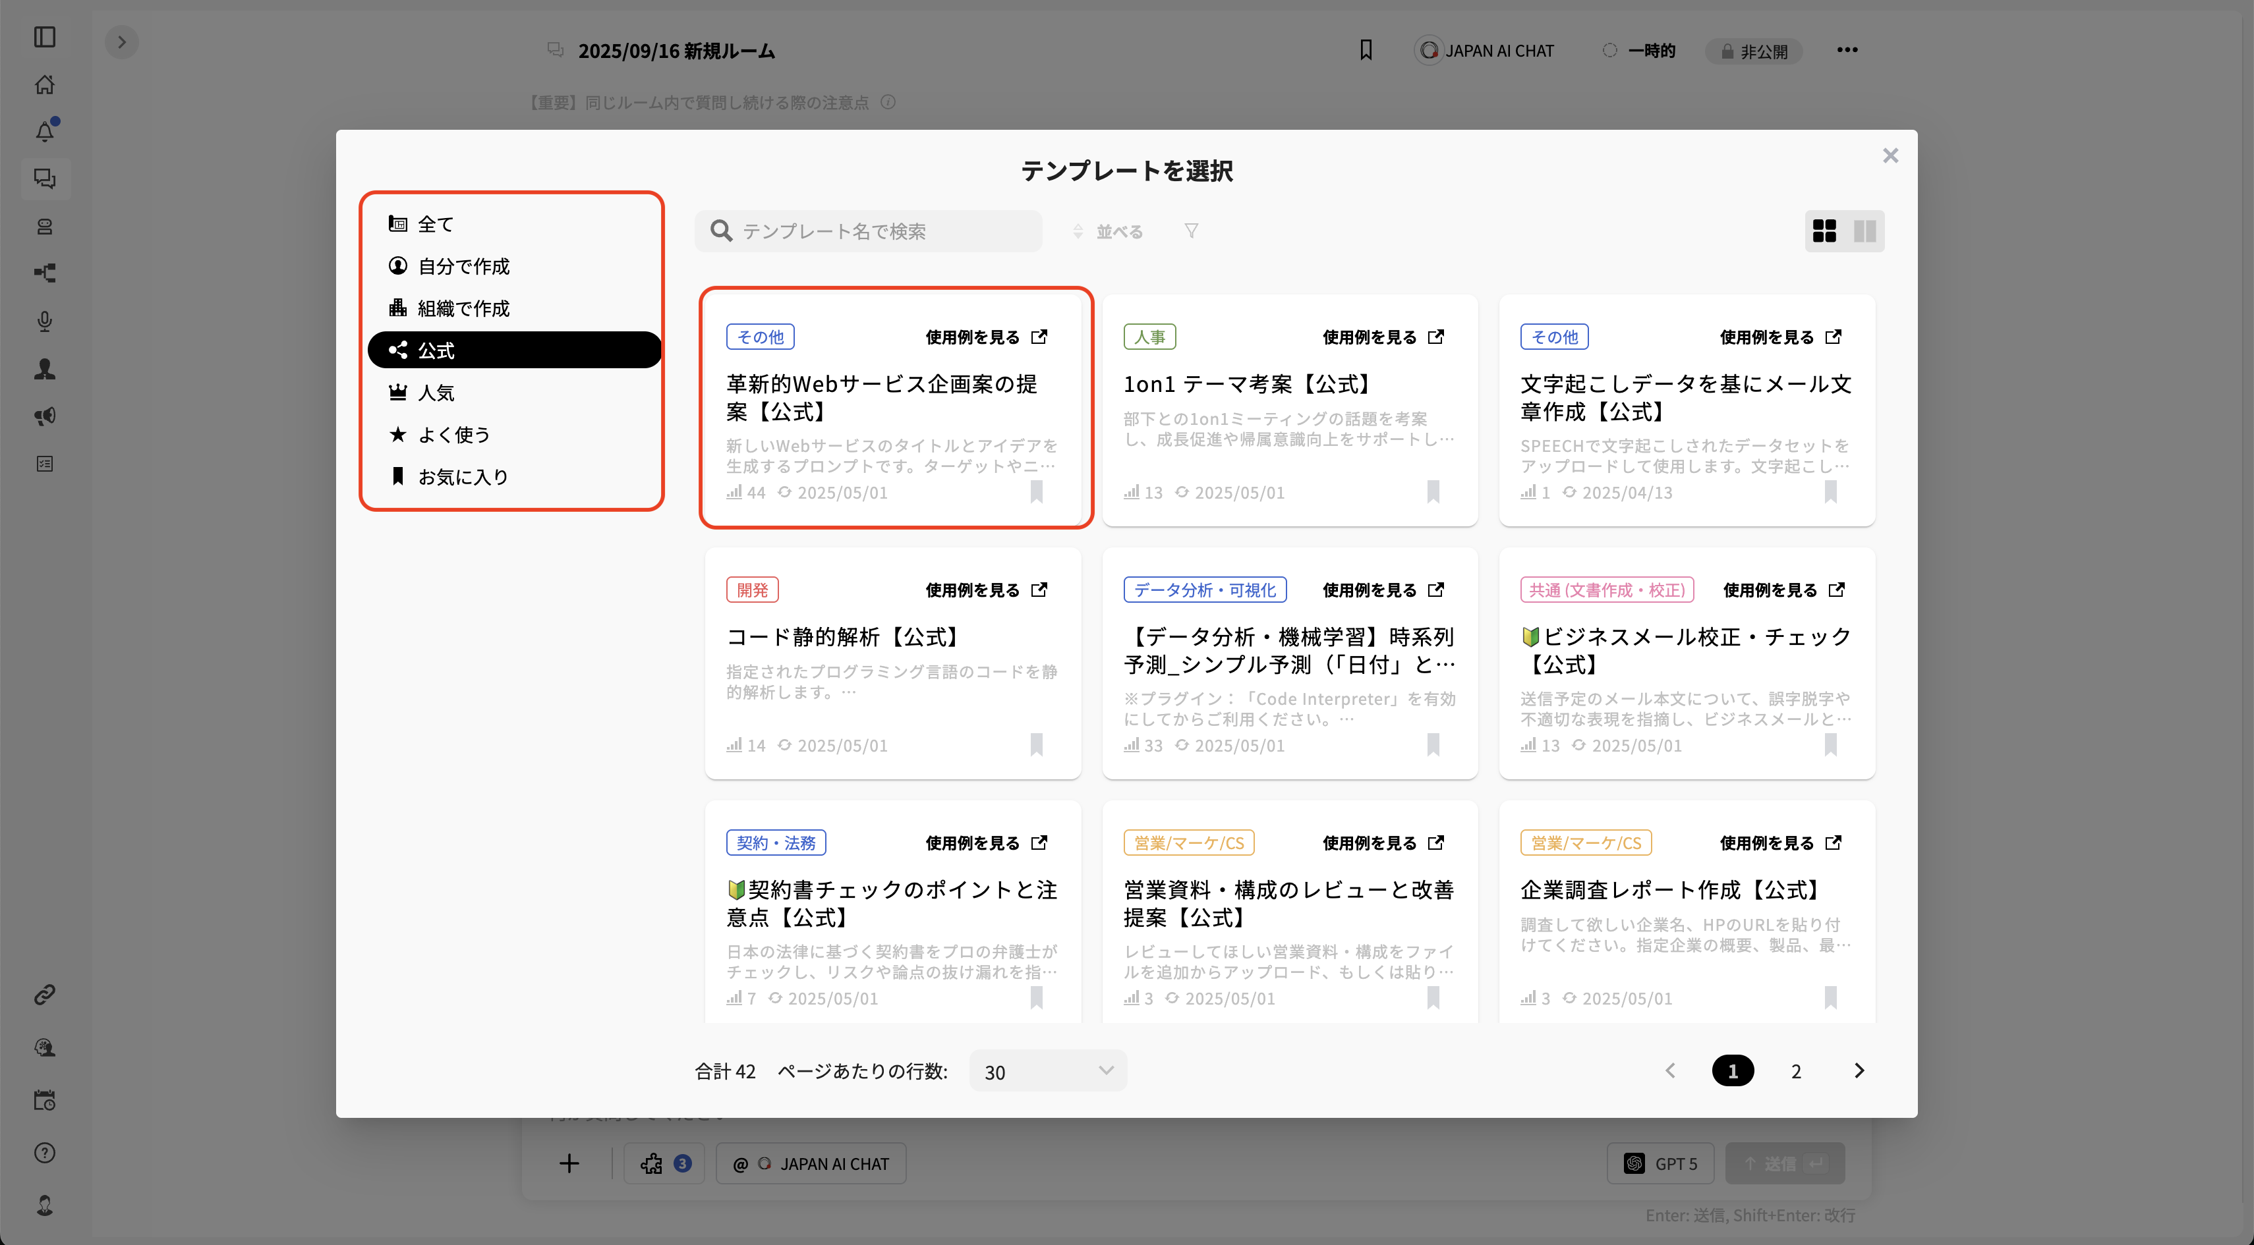Select the 人気 category in sidebar
This screenshot has width=2254, height=1245.
pos(435,392)
